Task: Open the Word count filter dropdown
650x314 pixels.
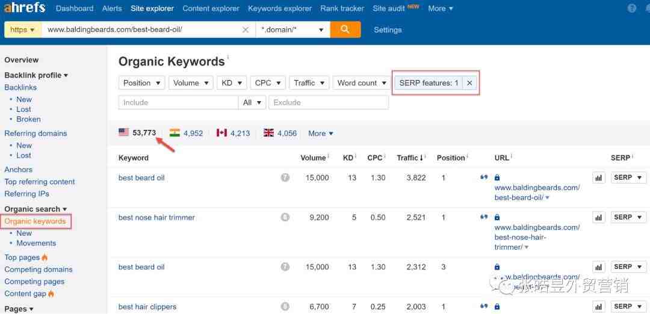Action: (362, 83)
